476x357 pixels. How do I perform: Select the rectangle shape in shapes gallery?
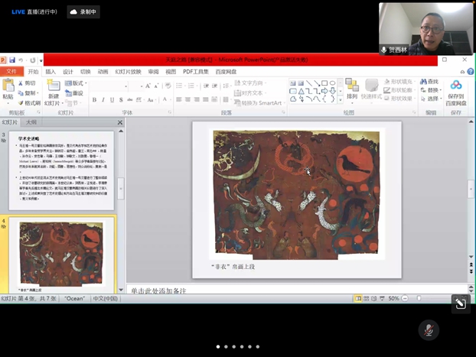tap(324, 83)
